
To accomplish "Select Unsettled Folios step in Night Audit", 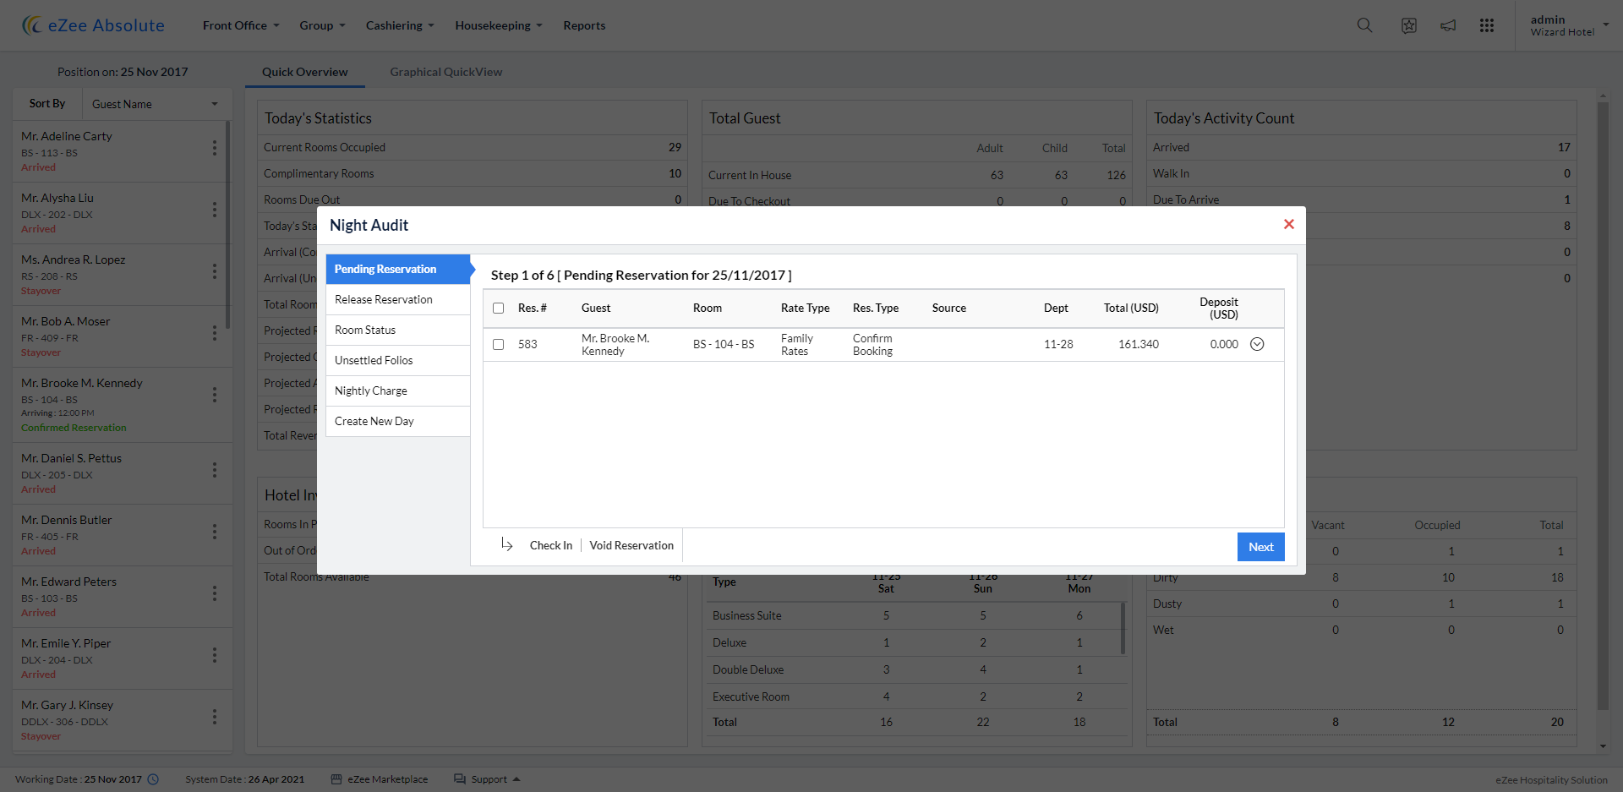I will click(374, 360).
